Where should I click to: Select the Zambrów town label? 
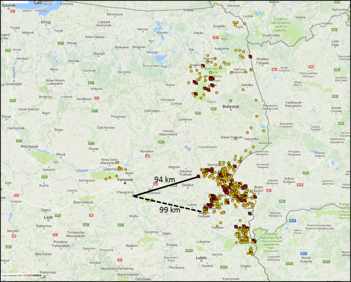(186, 119)
